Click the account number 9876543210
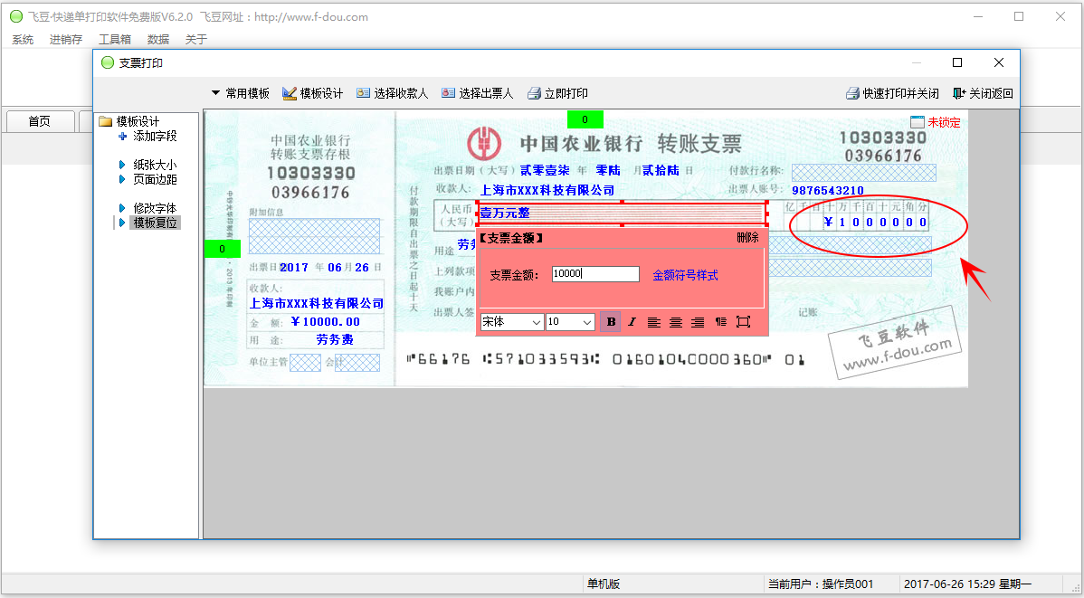Image resolution: width=1084 pixels, height=598 pixels. click(828, 190)
